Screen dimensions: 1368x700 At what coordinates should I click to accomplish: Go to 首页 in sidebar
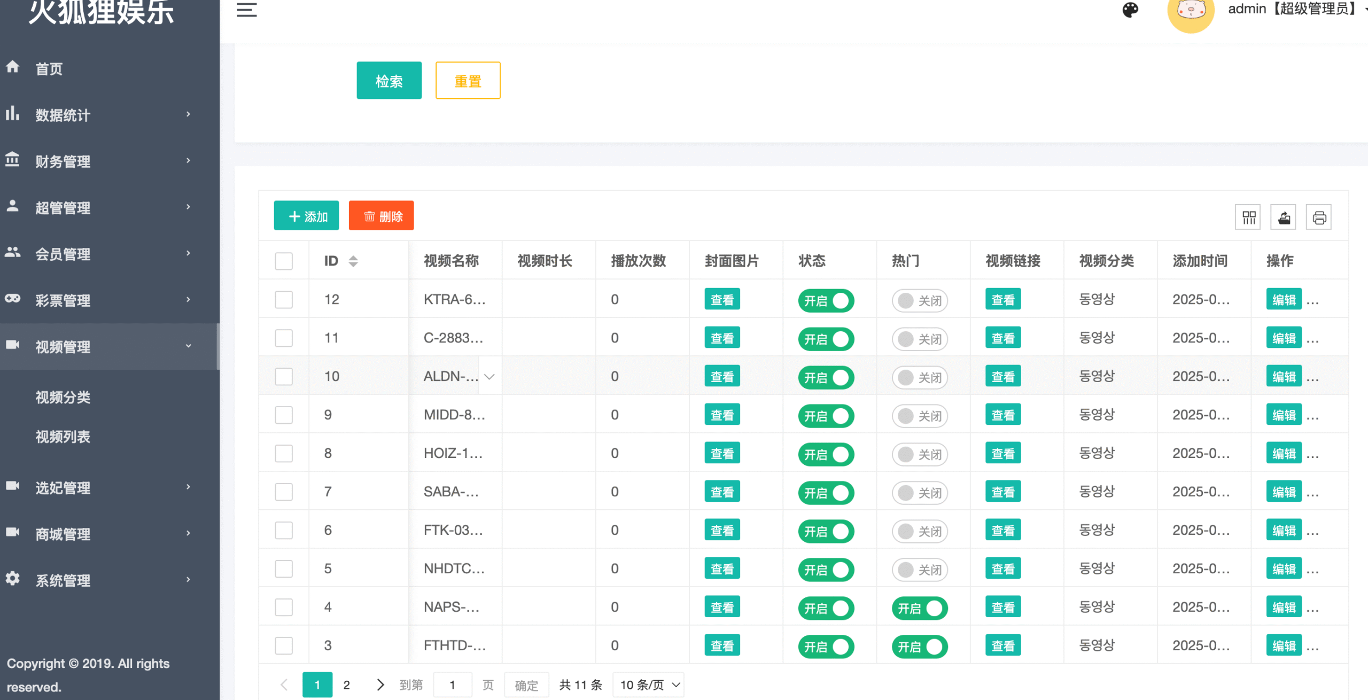[49, 69]
